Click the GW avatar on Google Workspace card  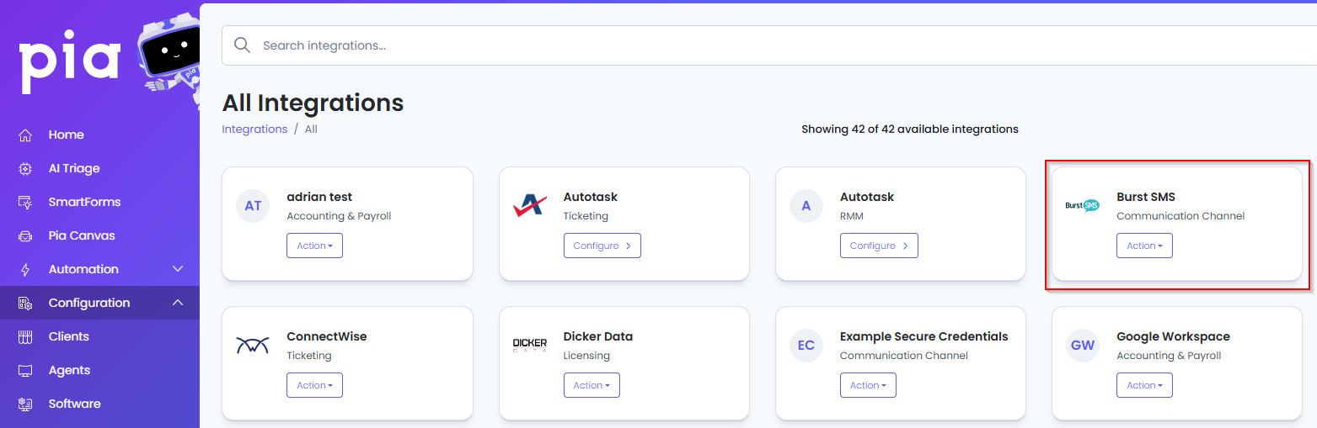[1083, 346]
